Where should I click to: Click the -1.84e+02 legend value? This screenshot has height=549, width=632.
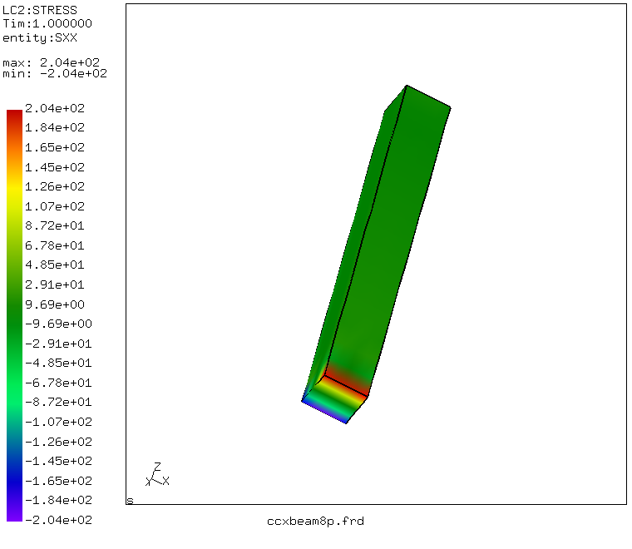click(58, 500)
